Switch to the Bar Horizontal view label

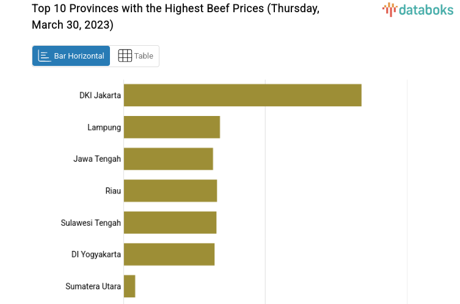(x=79, y=56)
